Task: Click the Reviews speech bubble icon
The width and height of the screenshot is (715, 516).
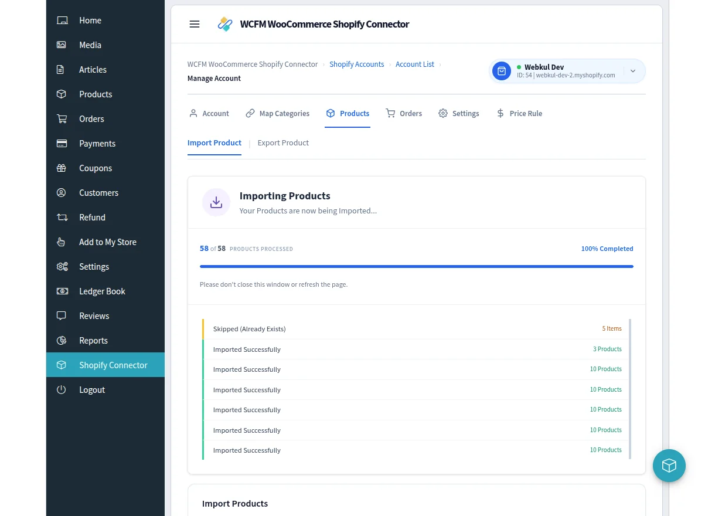Action: tap(62, 316)
